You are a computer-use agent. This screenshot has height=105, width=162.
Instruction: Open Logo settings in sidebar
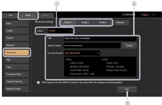[x=17, y=67]
